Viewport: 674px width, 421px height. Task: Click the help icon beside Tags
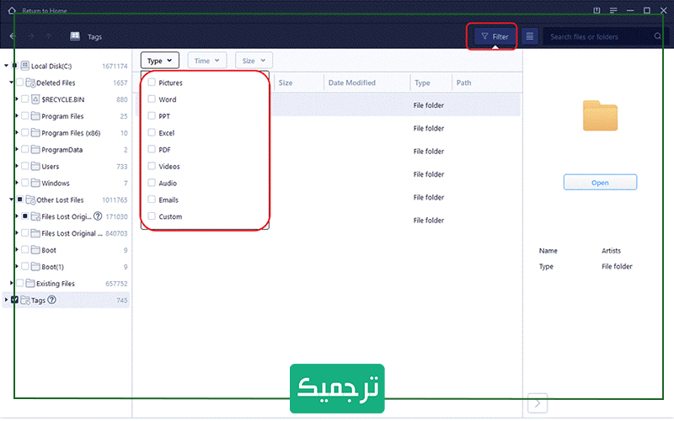coord(51,300)
